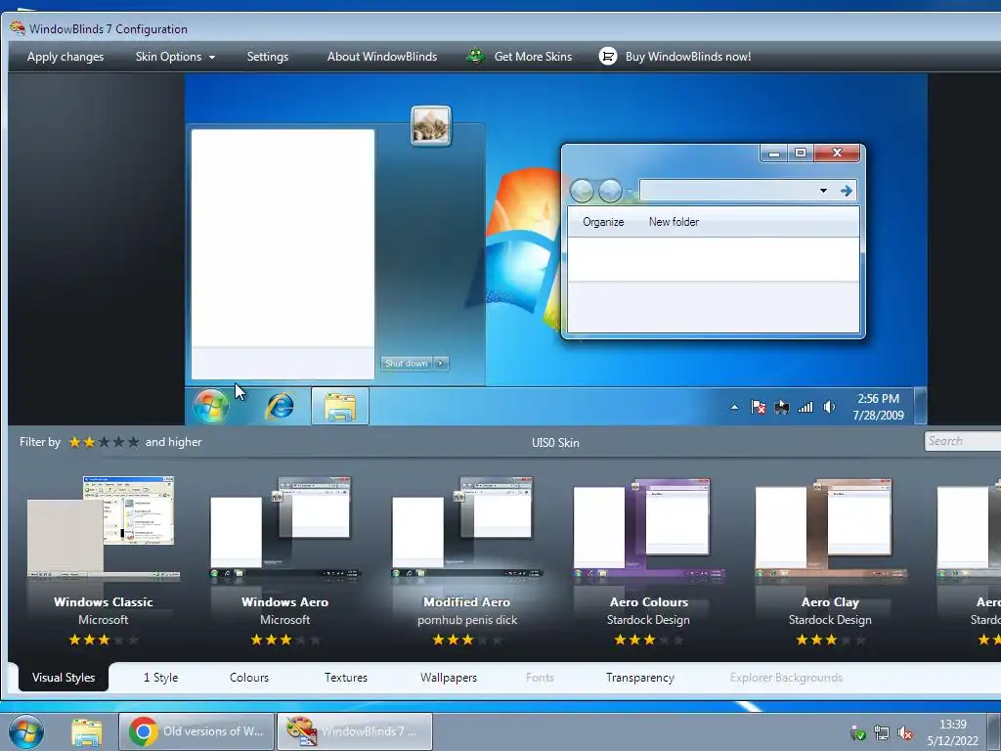Click the preview Shut down button

[407, 364]
